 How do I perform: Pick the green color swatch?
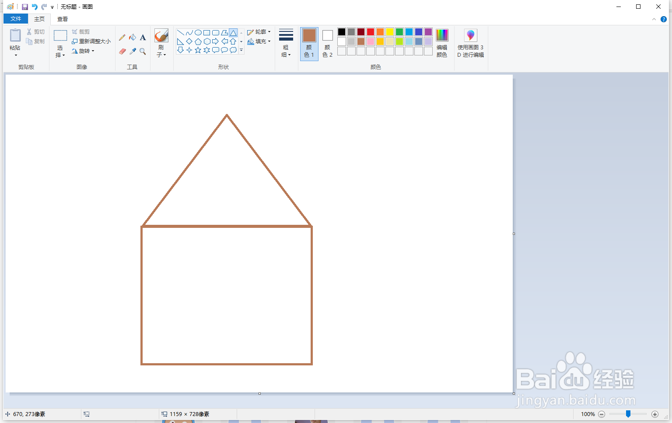click(x=399, y=32)
